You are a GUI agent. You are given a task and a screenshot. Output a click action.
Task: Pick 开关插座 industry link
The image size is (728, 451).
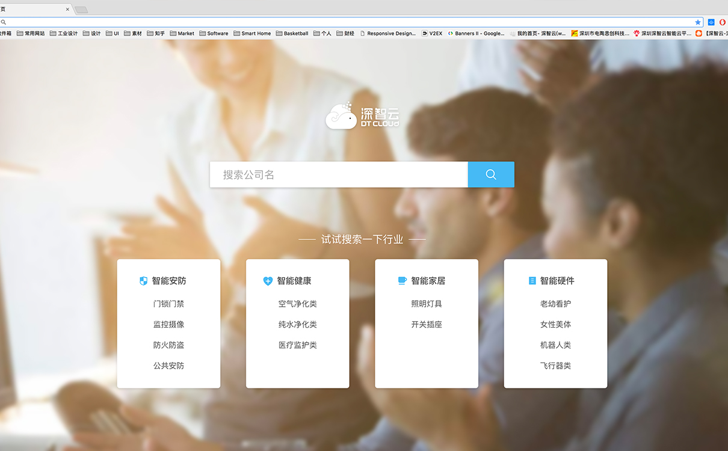coord(427,324)
